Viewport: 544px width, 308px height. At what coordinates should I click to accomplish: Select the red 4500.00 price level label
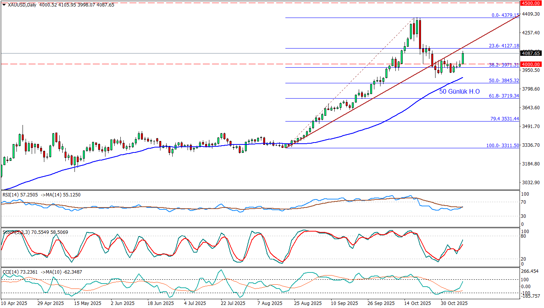click(531, 3)
